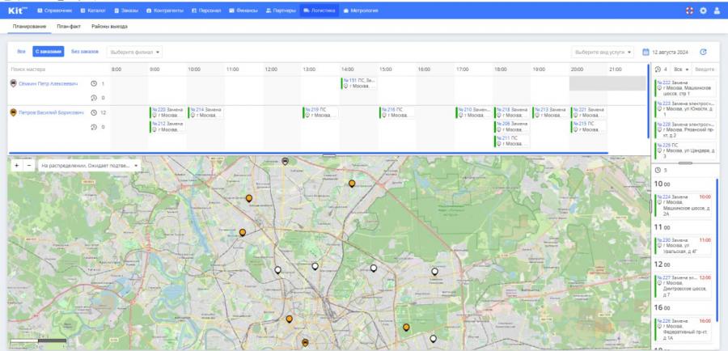Click the Введите input in right panel
The height and width of the screenshot is (351, 728).
(705, 70)
